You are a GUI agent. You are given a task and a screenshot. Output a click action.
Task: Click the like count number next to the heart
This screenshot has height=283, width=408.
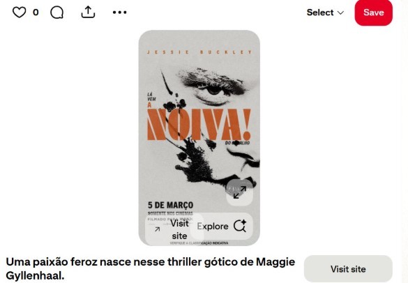(36, 13)
